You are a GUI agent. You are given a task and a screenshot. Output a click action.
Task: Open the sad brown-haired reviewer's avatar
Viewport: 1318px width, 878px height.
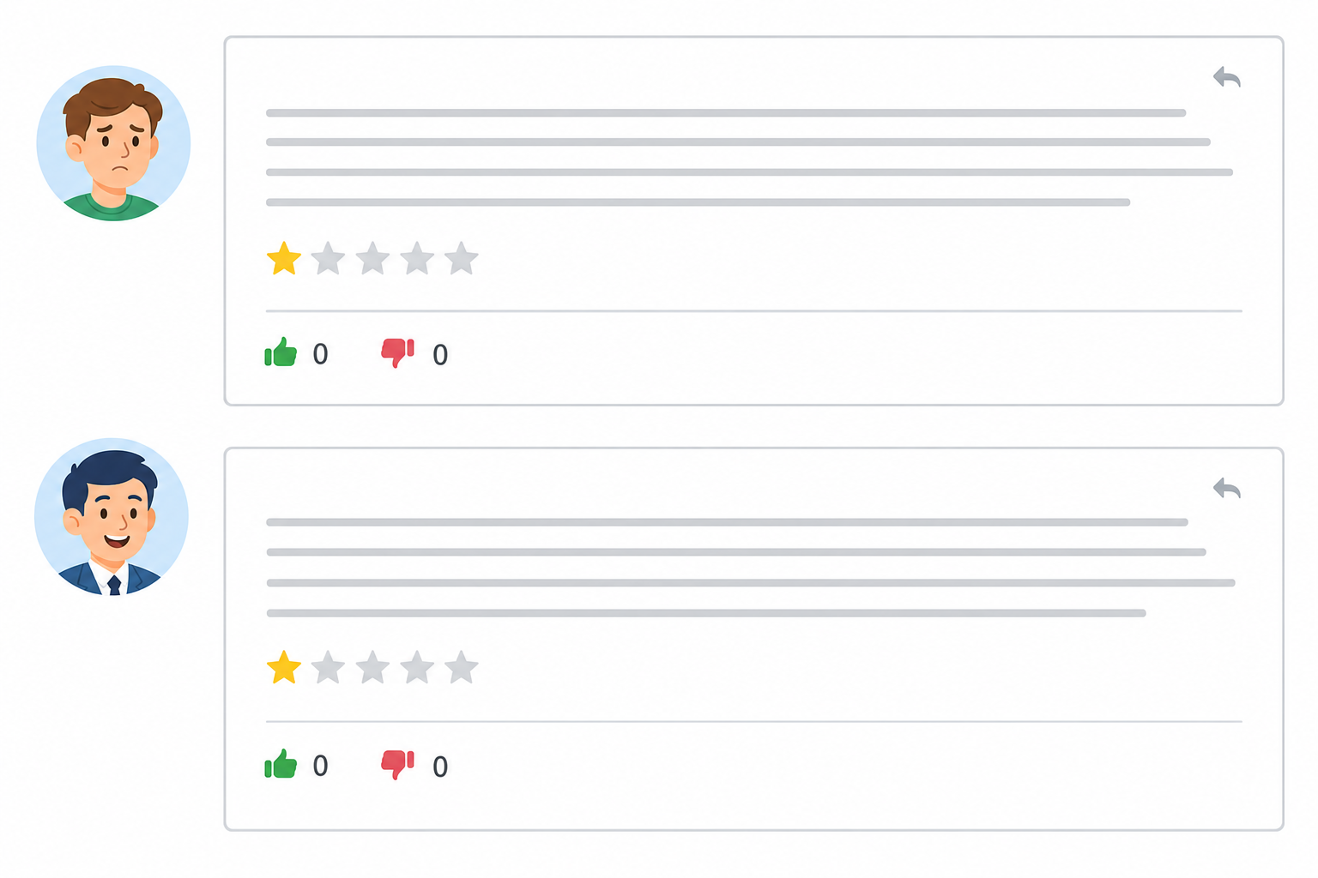(x=113, y=143)
